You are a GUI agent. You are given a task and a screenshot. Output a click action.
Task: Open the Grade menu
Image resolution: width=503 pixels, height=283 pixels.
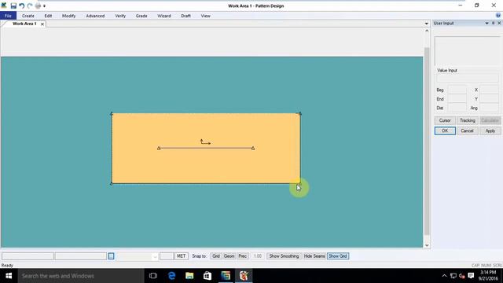[x=141, y=16]
